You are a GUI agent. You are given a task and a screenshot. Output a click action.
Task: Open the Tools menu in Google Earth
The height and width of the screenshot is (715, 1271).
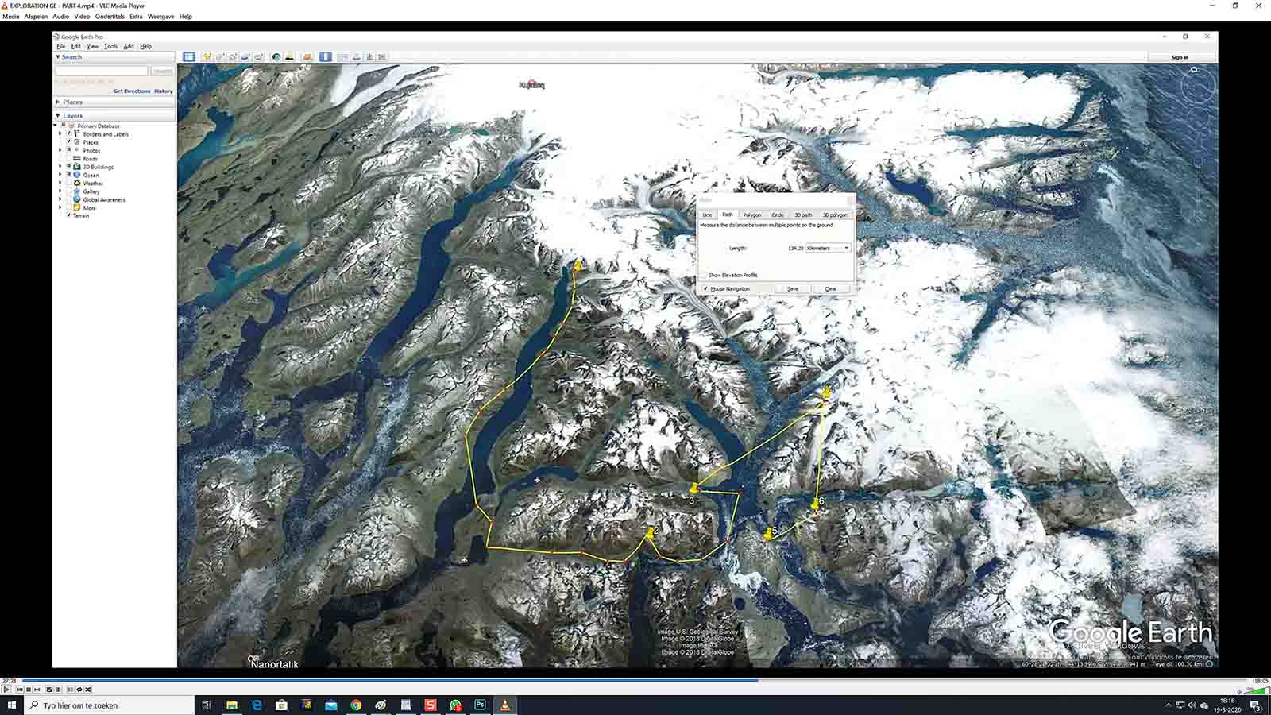click(110, 46)
